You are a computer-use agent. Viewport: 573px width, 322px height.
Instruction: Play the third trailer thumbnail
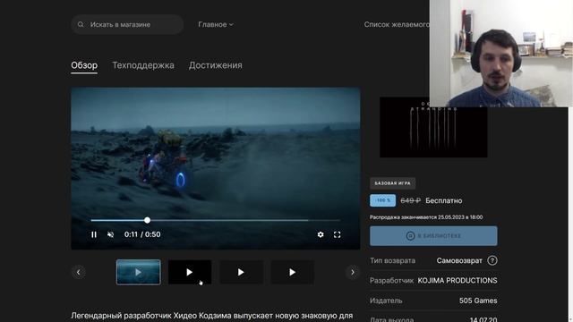pos(241,272)
